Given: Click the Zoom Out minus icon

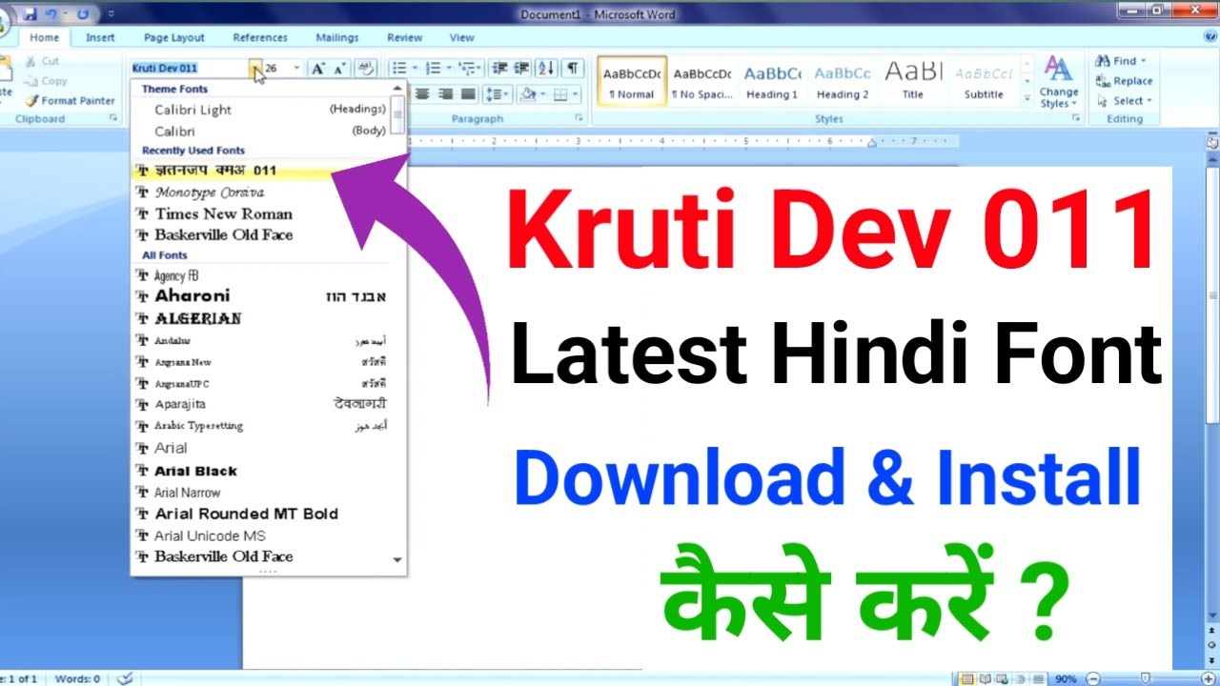Looking at the screenshot, I should point(1091,679).
